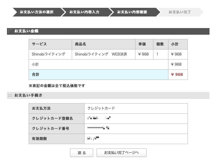Click the red ¥968 total amount
Viewport: 215px width, 162px height.
click(177, 75)
